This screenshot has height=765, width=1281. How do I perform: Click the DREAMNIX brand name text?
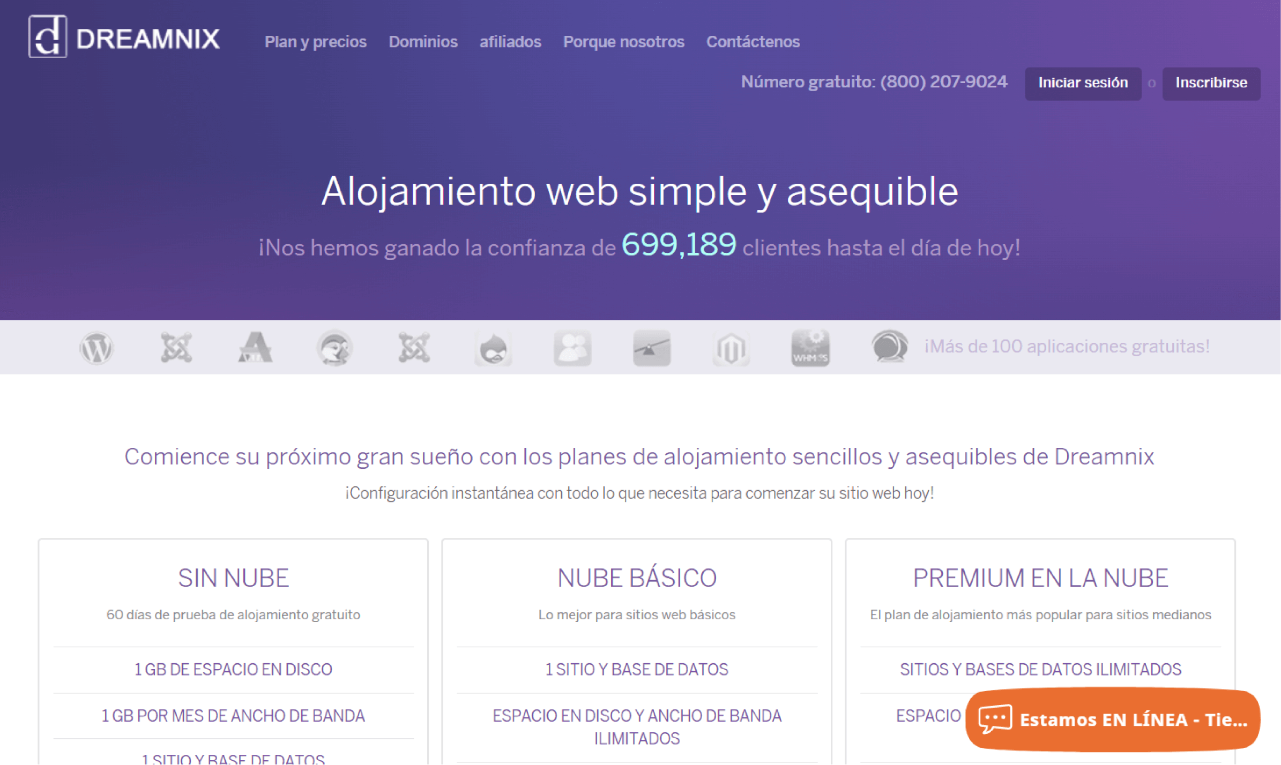[x=148, y=39]
